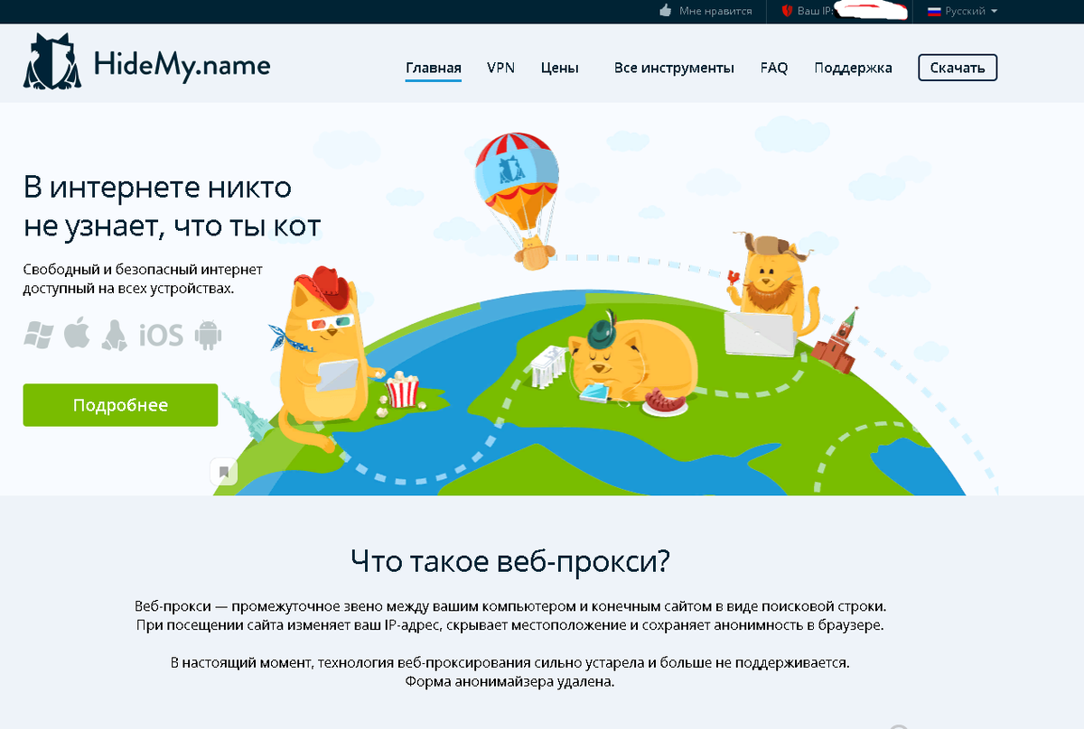
Task: Go to the VPN page
Action: 500,68
